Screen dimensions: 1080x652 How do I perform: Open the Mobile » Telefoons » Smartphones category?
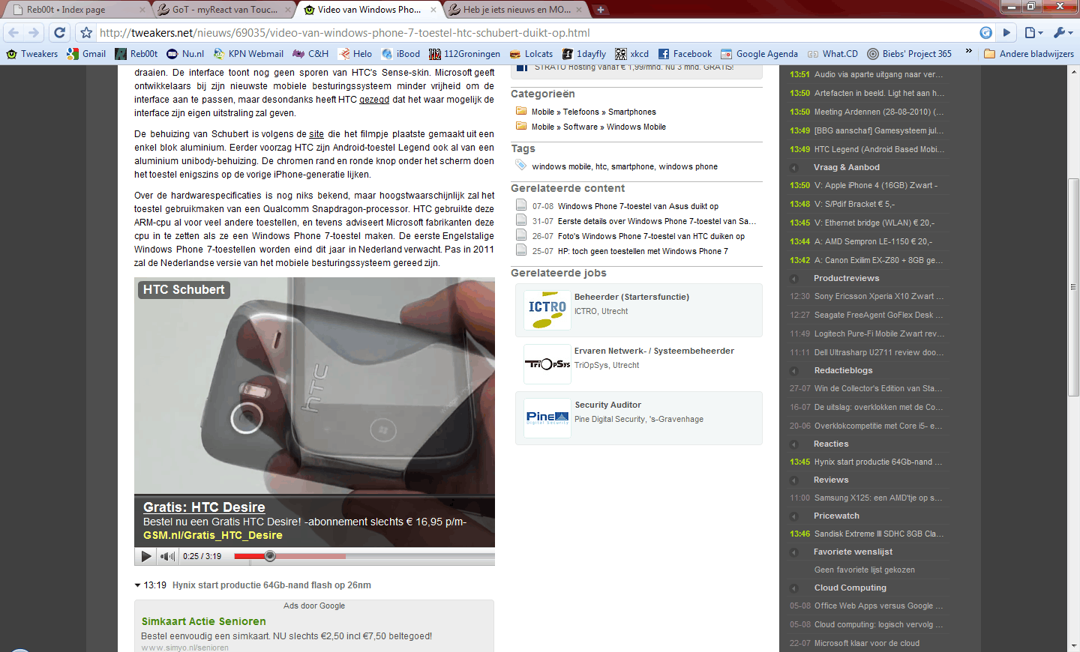coord(594,112)
